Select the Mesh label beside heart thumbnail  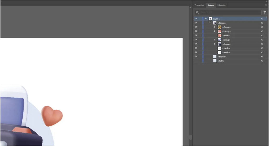(x=226, y=36)
